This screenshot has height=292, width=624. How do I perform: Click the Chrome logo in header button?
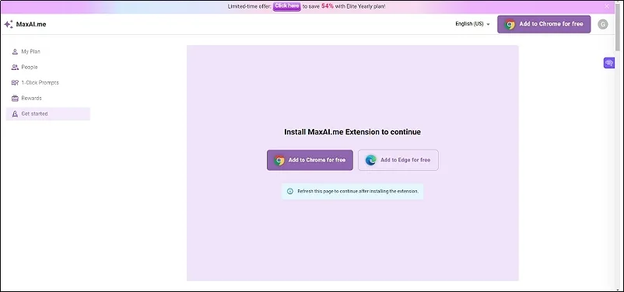[510, 24]
